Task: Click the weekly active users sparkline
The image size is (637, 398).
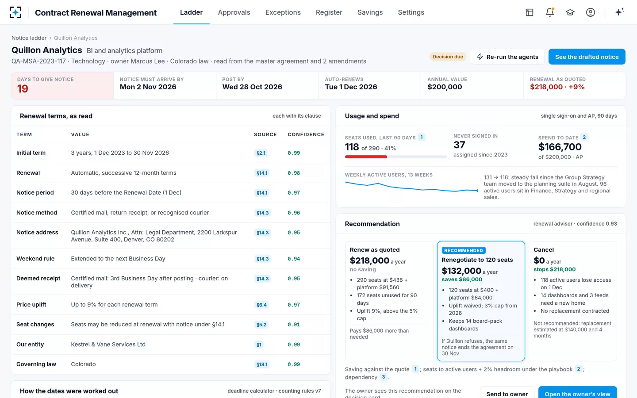Action: point(411,187)
